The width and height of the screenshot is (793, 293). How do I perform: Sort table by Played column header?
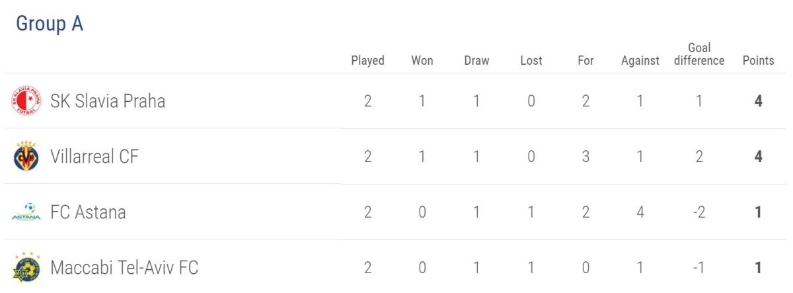pyautogui.click(x=367, y=60)
